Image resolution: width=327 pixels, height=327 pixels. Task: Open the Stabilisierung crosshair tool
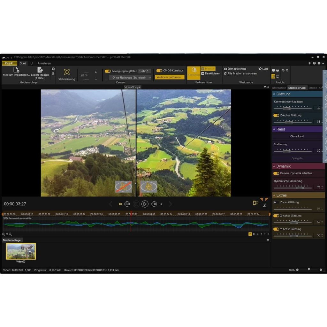(67, 72)
